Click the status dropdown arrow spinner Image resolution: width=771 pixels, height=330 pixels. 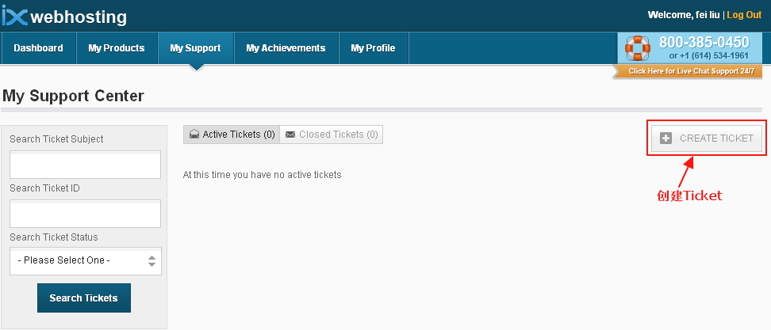tap(152, 260)
